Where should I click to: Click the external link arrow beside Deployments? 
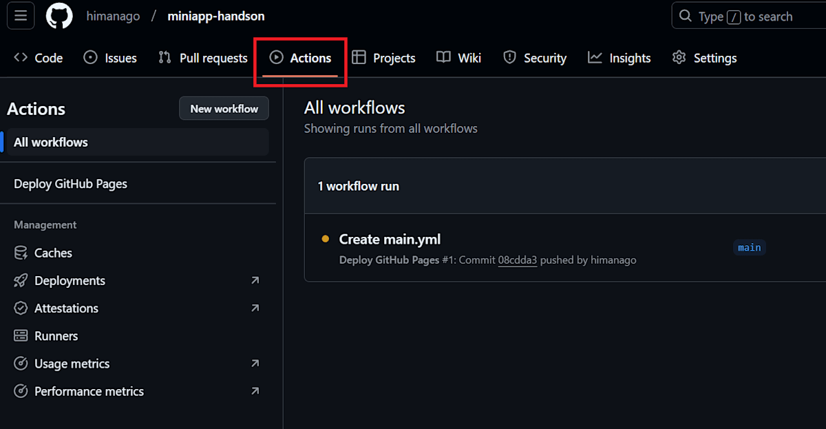pos(255,280)
